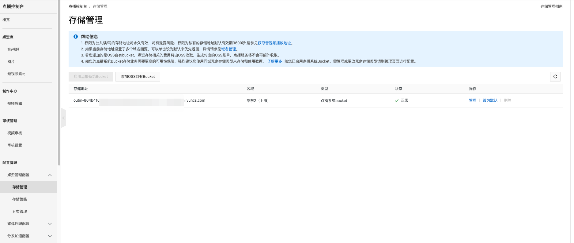
Task: Click the 制作中心 section heading
Action: 10,91
